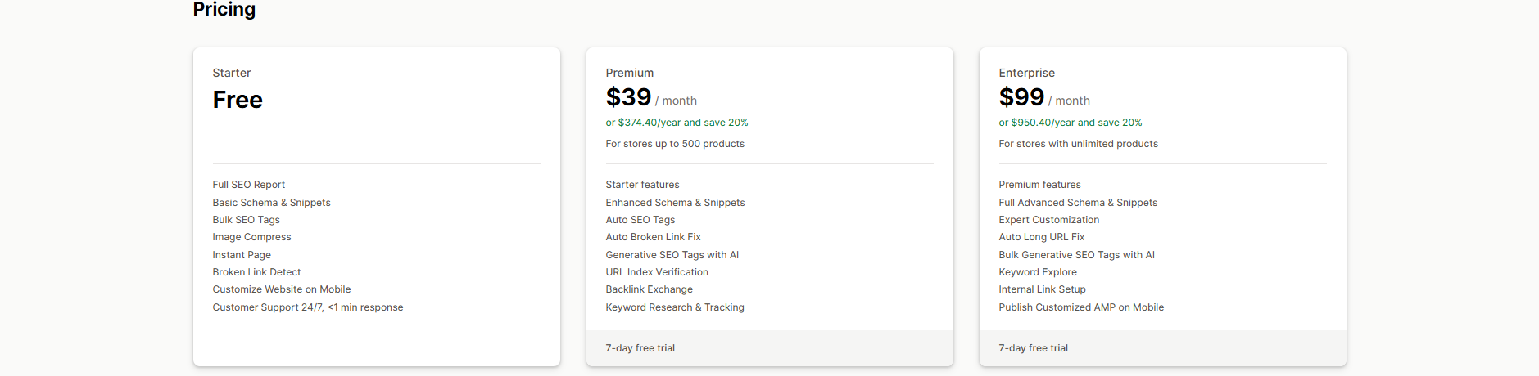
Task: Click the $39 per month price
Action: [x=650, y=98]
